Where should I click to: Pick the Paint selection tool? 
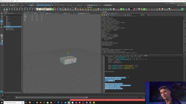[x=2, y=18]
